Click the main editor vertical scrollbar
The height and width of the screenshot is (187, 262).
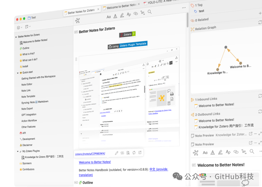click(187, 20)
